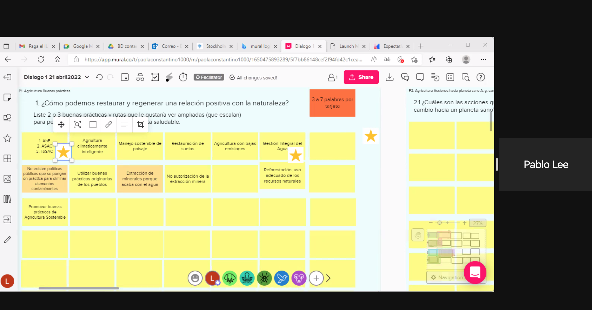Open the browser settings three-dots menu
The image size is (592, 310).
[483, 60]
